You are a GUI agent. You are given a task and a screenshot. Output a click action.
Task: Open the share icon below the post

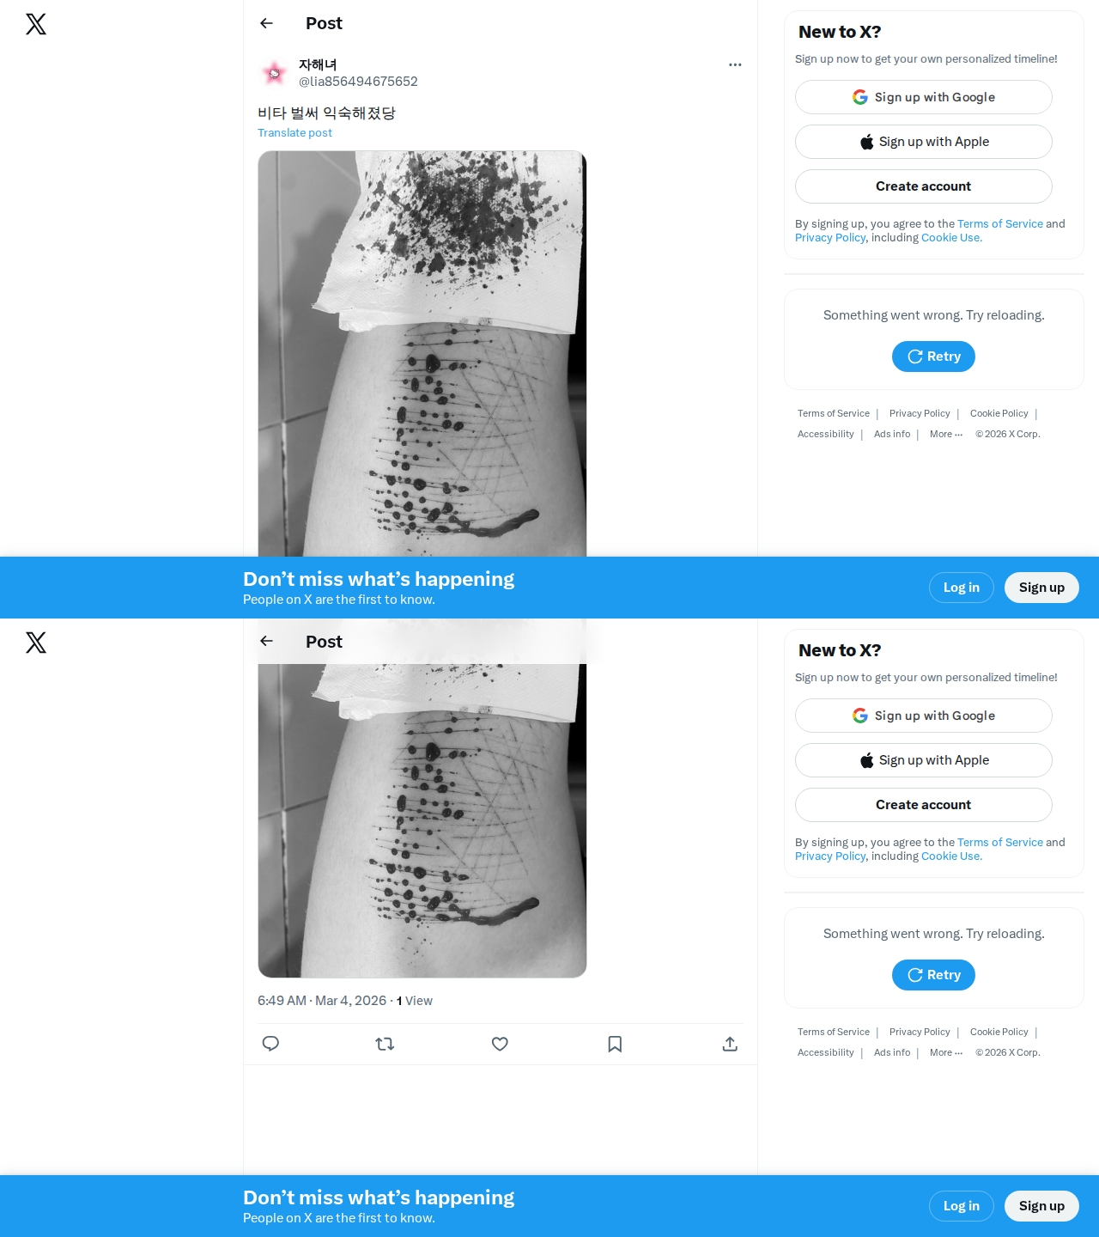(x=730, y=1044)
